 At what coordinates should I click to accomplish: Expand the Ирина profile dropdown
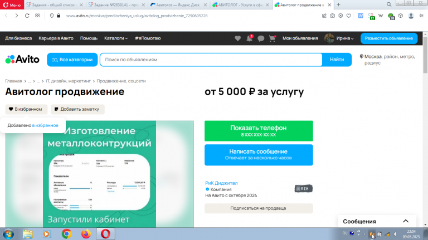click(x=339, y=38)
